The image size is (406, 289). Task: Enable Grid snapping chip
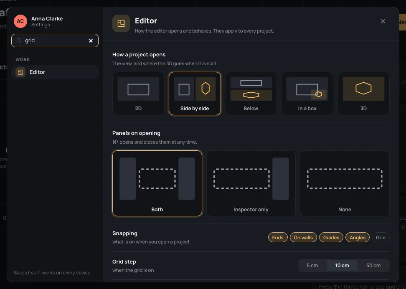click(x=381, y=238)
